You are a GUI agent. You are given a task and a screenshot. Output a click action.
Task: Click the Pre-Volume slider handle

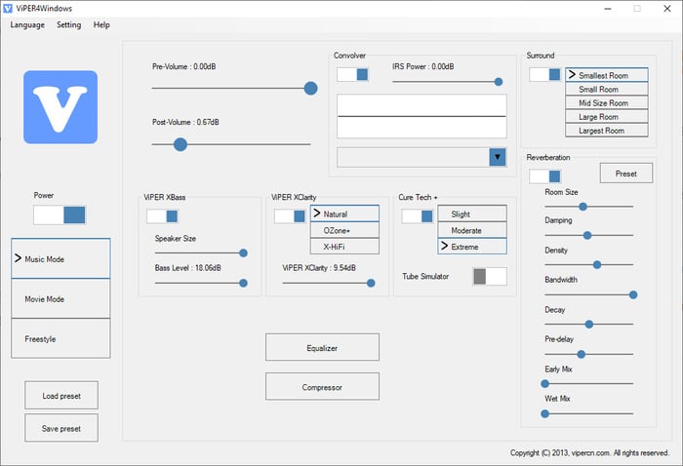click(310, 89)
